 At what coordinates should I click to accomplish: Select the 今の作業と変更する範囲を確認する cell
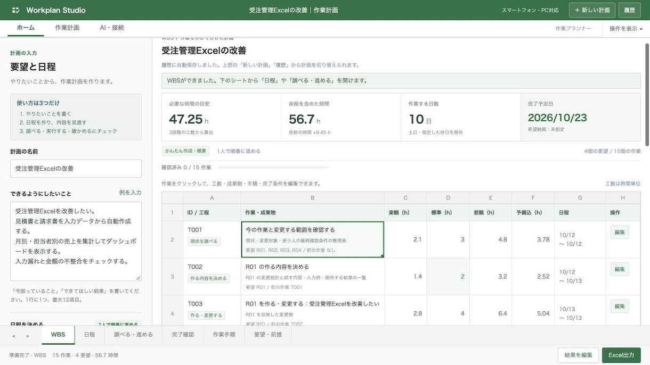[x=313, y=239]
